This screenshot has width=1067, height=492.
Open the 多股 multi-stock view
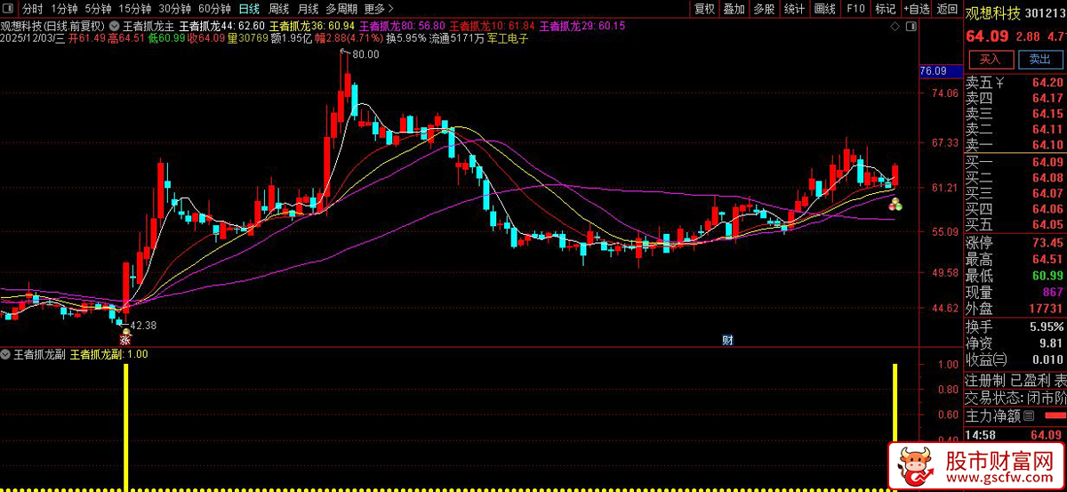(x=764, y=9)
